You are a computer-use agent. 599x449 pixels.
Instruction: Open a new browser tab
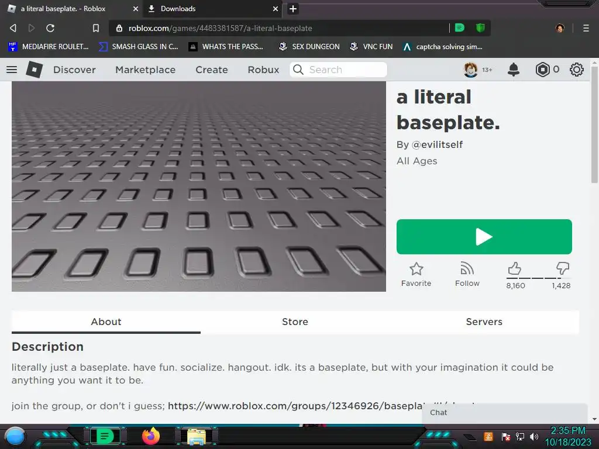pos(293,9)
